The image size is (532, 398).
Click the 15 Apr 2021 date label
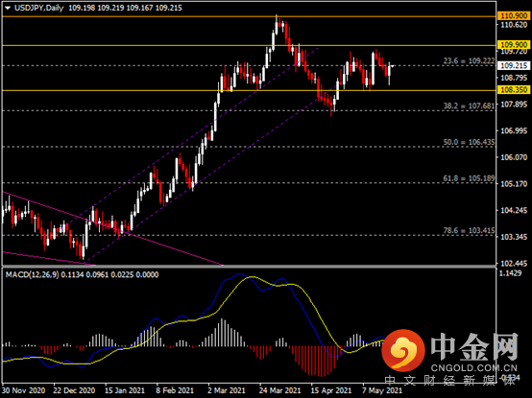[330, 390]
